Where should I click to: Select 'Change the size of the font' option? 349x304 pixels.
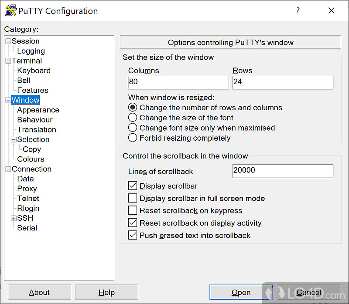pyautogui.click(x=133, y=118)
